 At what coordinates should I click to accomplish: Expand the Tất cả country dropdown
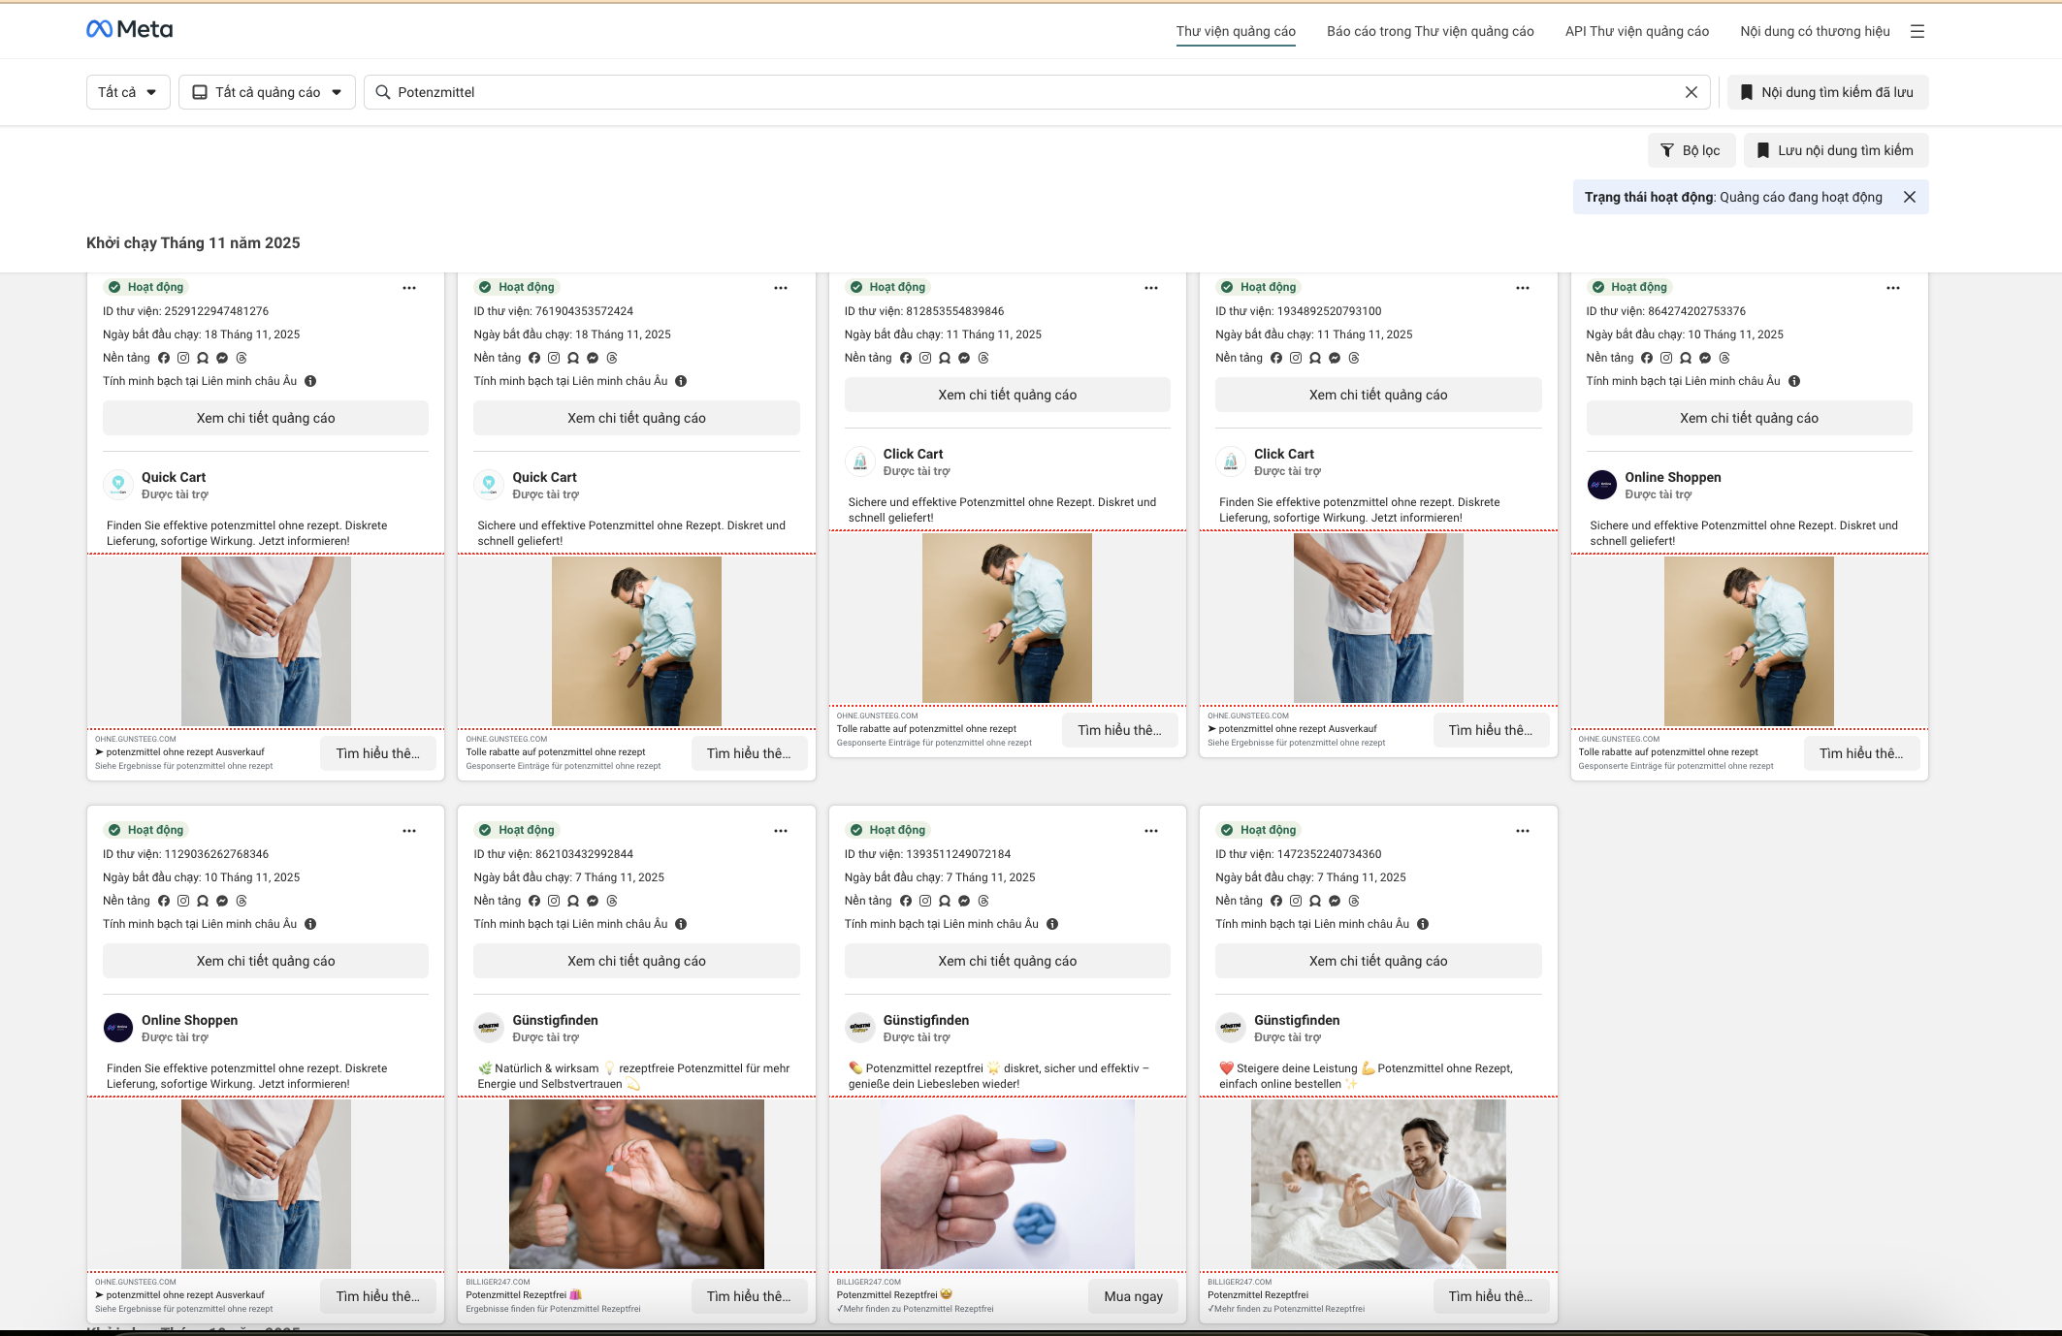[127, 92]
